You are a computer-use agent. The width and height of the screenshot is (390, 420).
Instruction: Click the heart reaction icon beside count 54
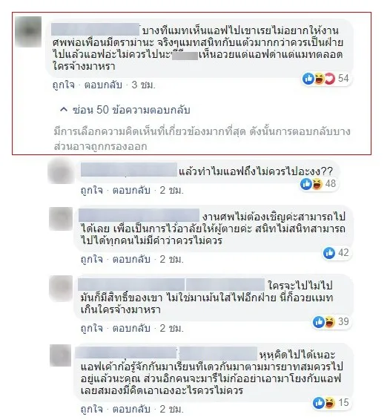tap(330, 79)
